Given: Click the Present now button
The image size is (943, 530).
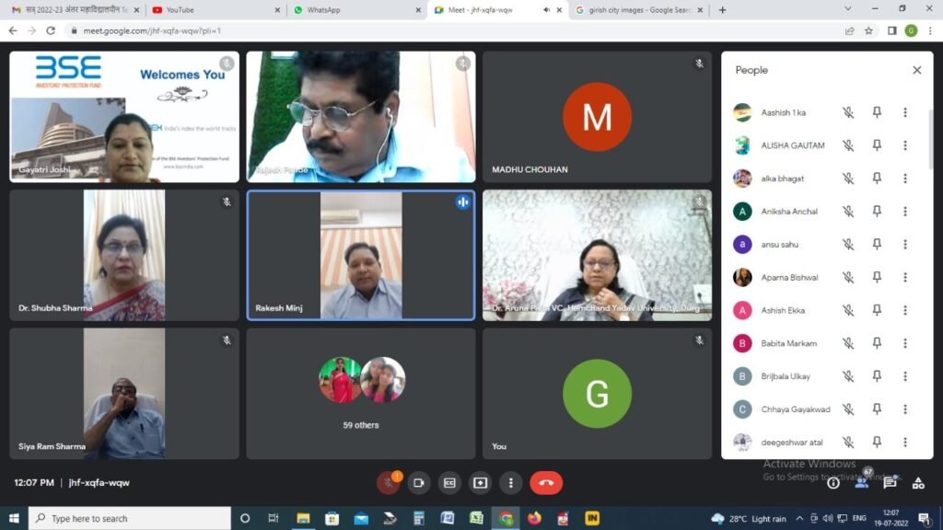Looking at the screenshot, I should click(x=480, y=483).
